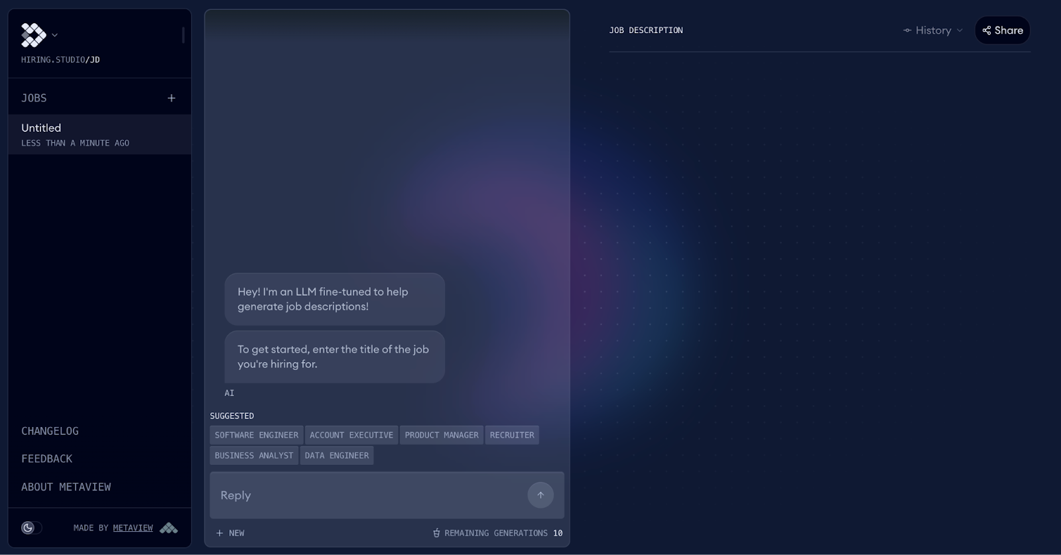Click the JOB DESCRIPTION heading
The height and width of the screenshot is (555, 1061).
646,31
